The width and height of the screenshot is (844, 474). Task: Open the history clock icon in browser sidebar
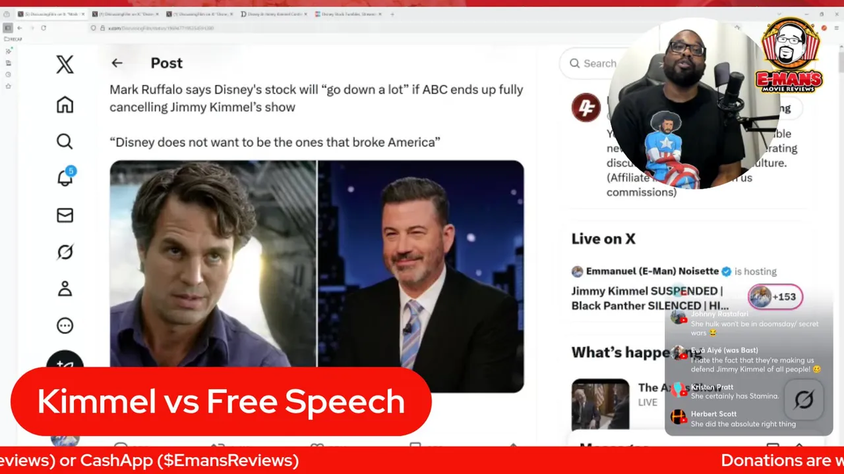(x=8, y=74)
